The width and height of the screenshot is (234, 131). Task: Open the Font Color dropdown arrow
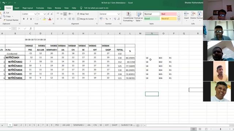point(53,19)
